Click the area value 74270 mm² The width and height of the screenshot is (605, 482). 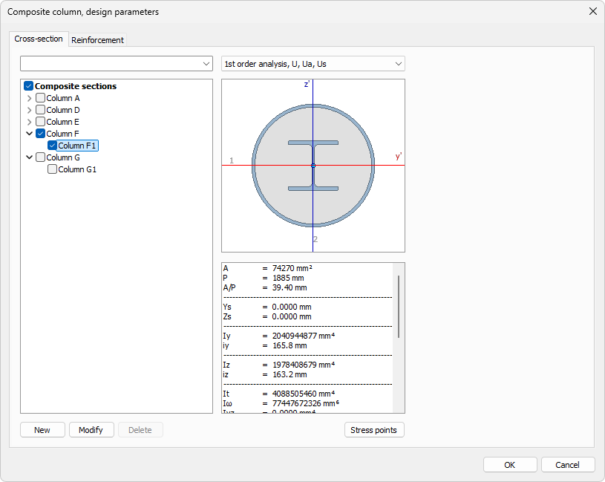(292, 268)
